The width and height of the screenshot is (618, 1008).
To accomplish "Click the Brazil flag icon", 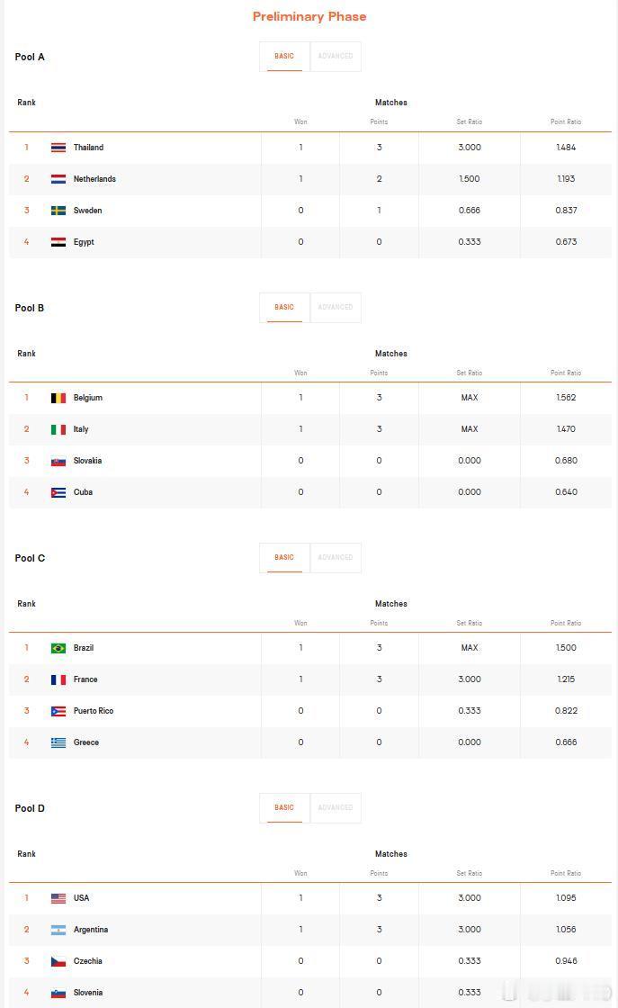I will pos(58,648).
